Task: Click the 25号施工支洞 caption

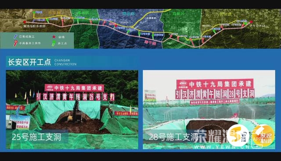Action: (x=36, y=137)
